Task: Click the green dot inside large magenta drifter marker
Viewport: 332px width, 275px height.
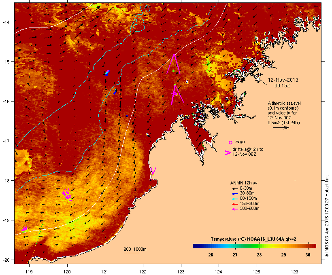Action: click(173, 71)
